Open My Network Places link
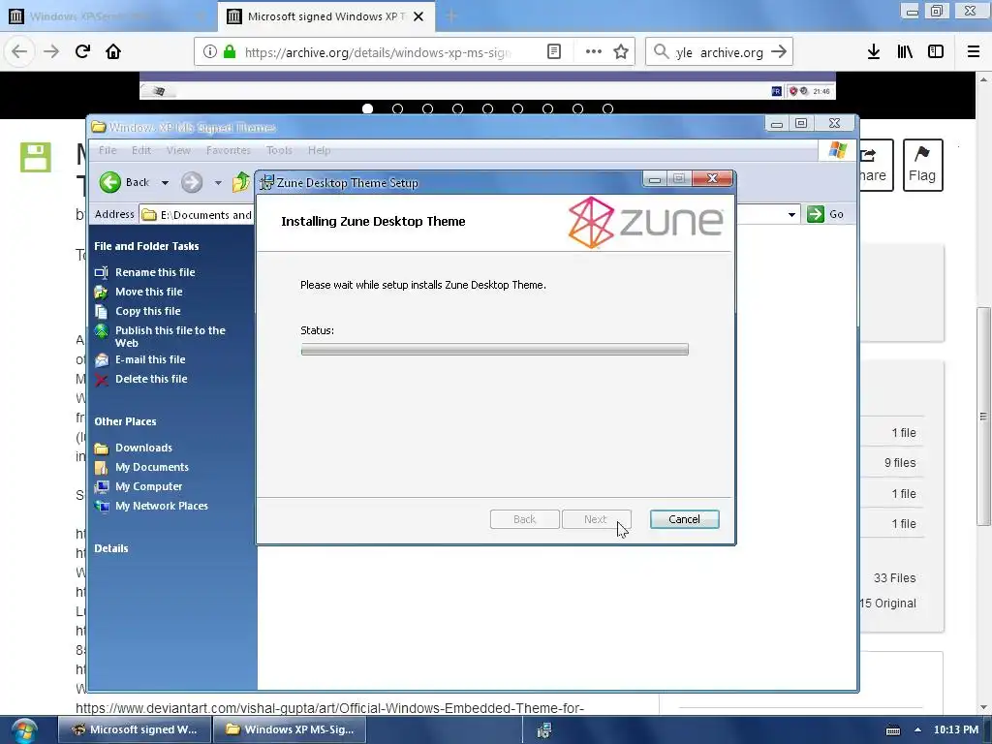The width and height of the screenshot is (992, 744). [162, 506]
